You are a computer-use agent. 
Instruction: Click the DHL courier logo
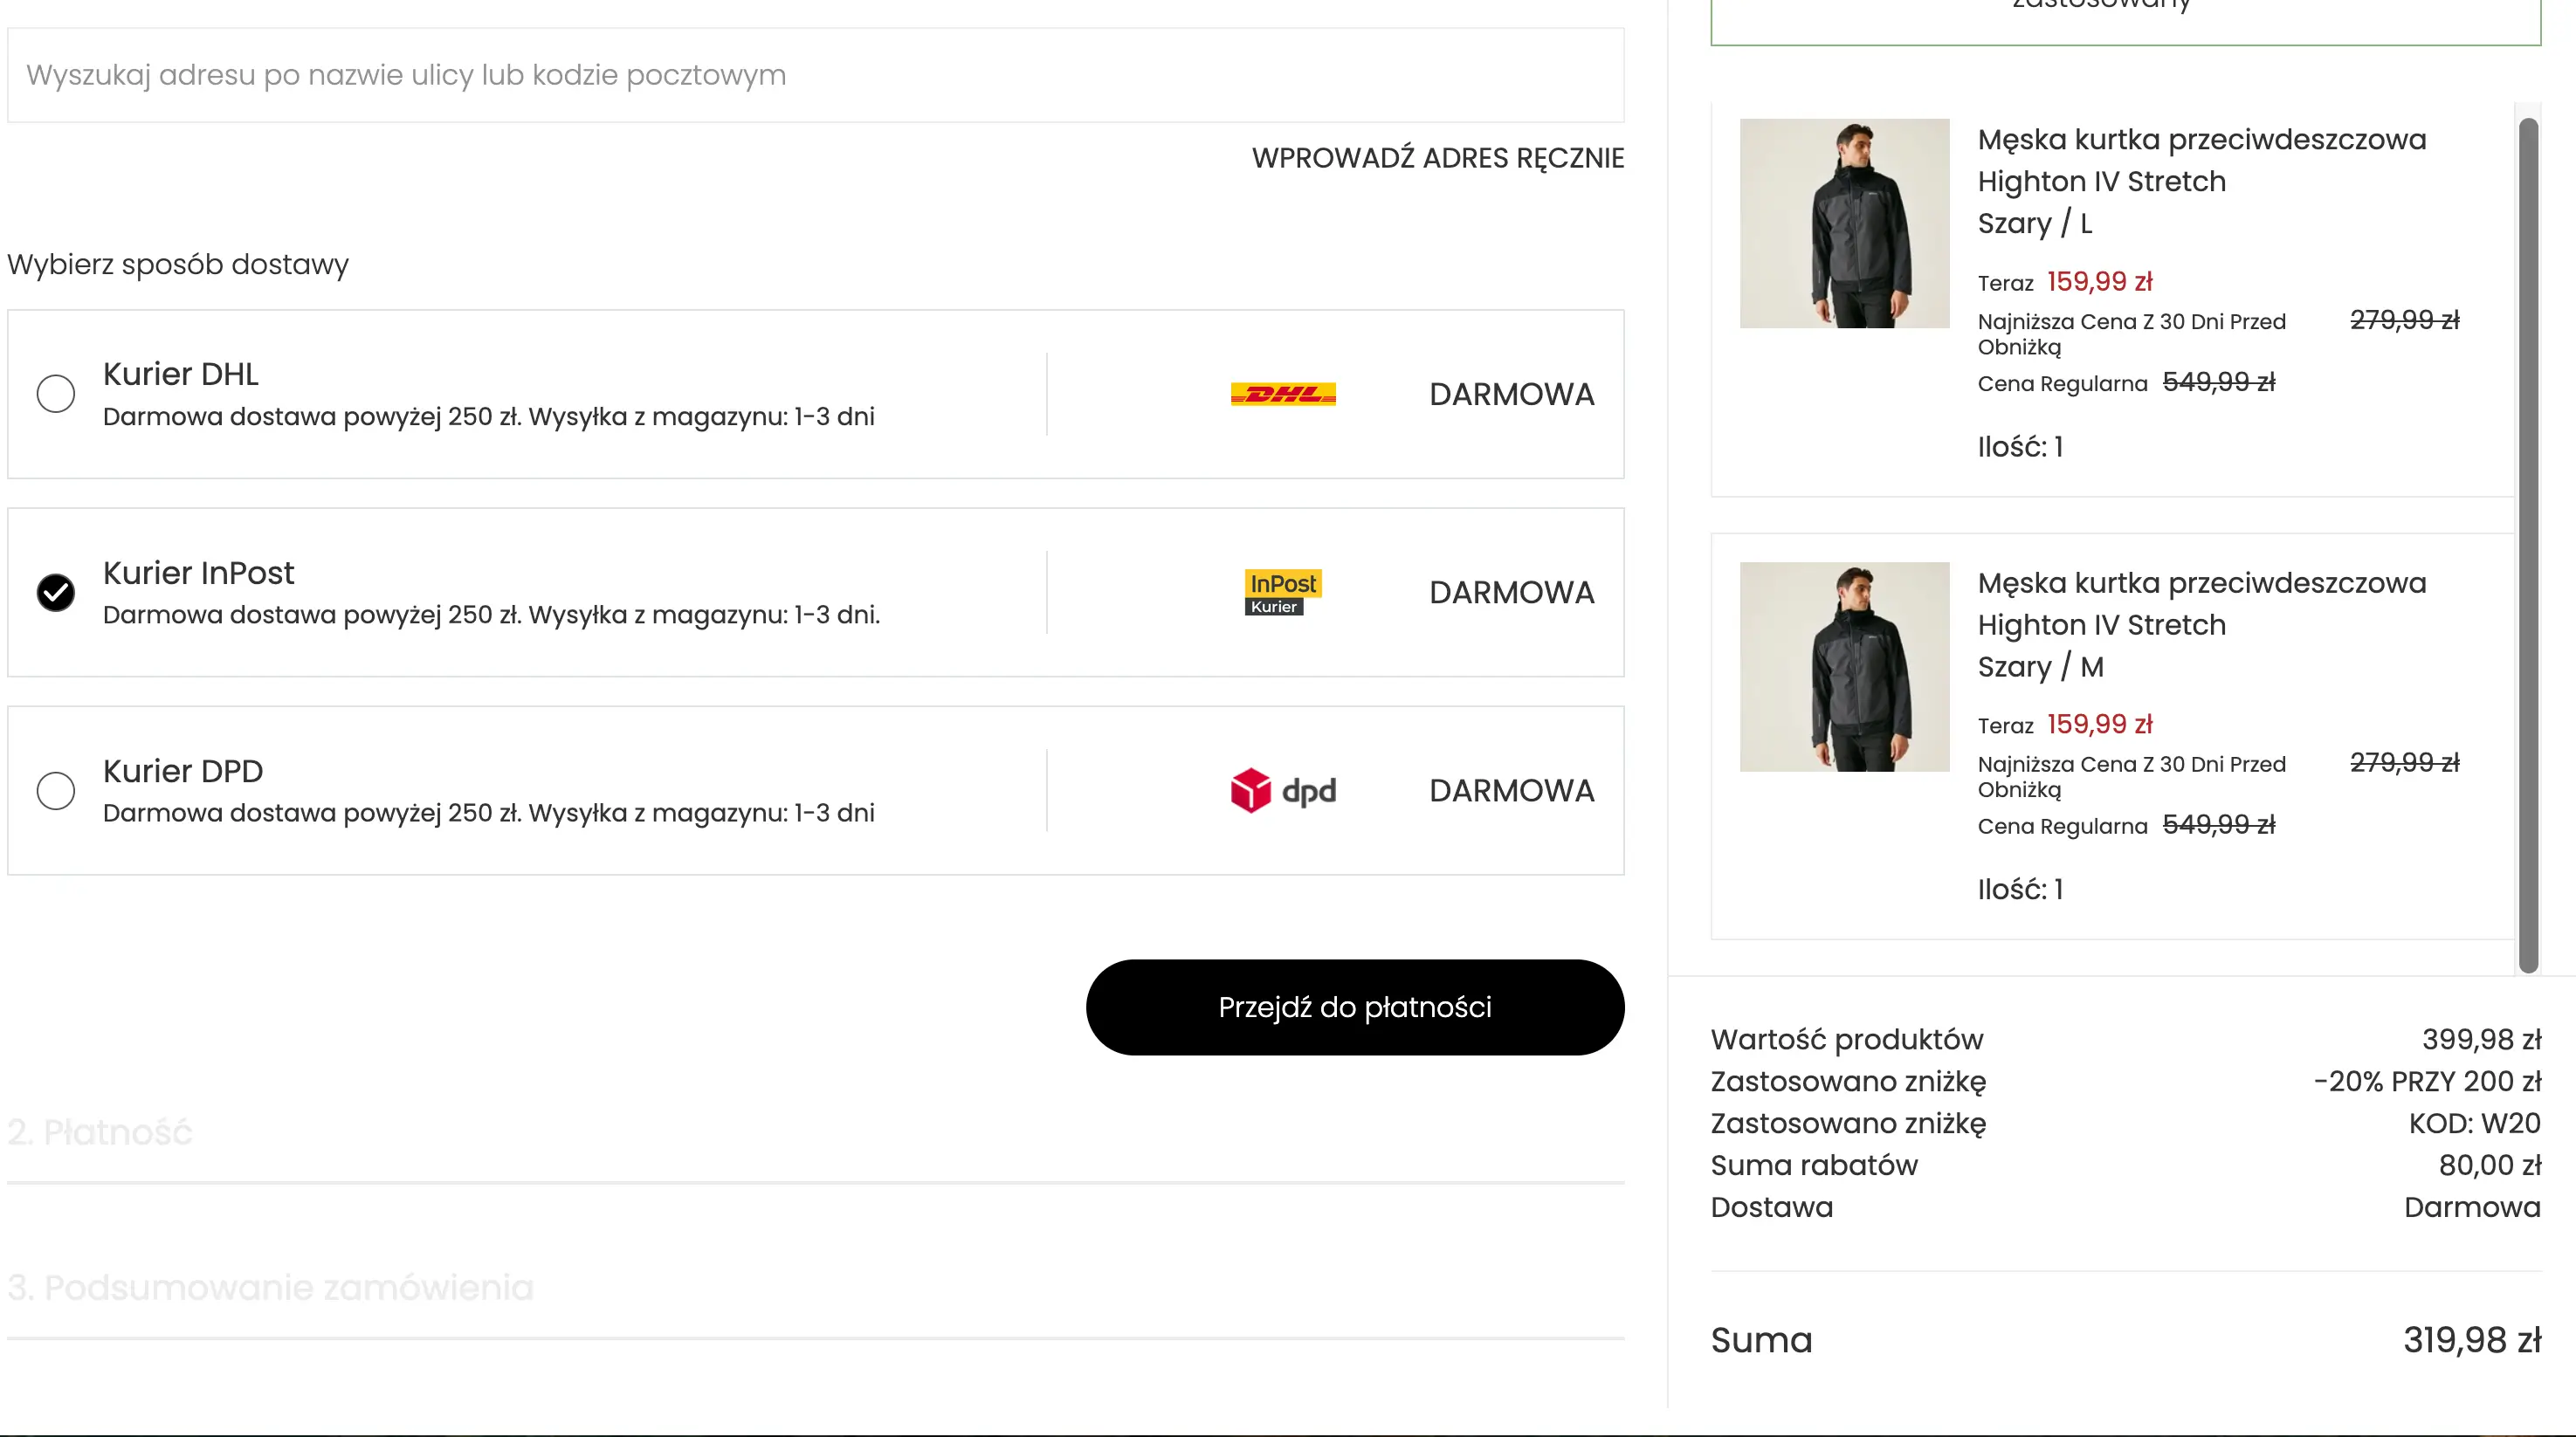[x=1283, y=394]
